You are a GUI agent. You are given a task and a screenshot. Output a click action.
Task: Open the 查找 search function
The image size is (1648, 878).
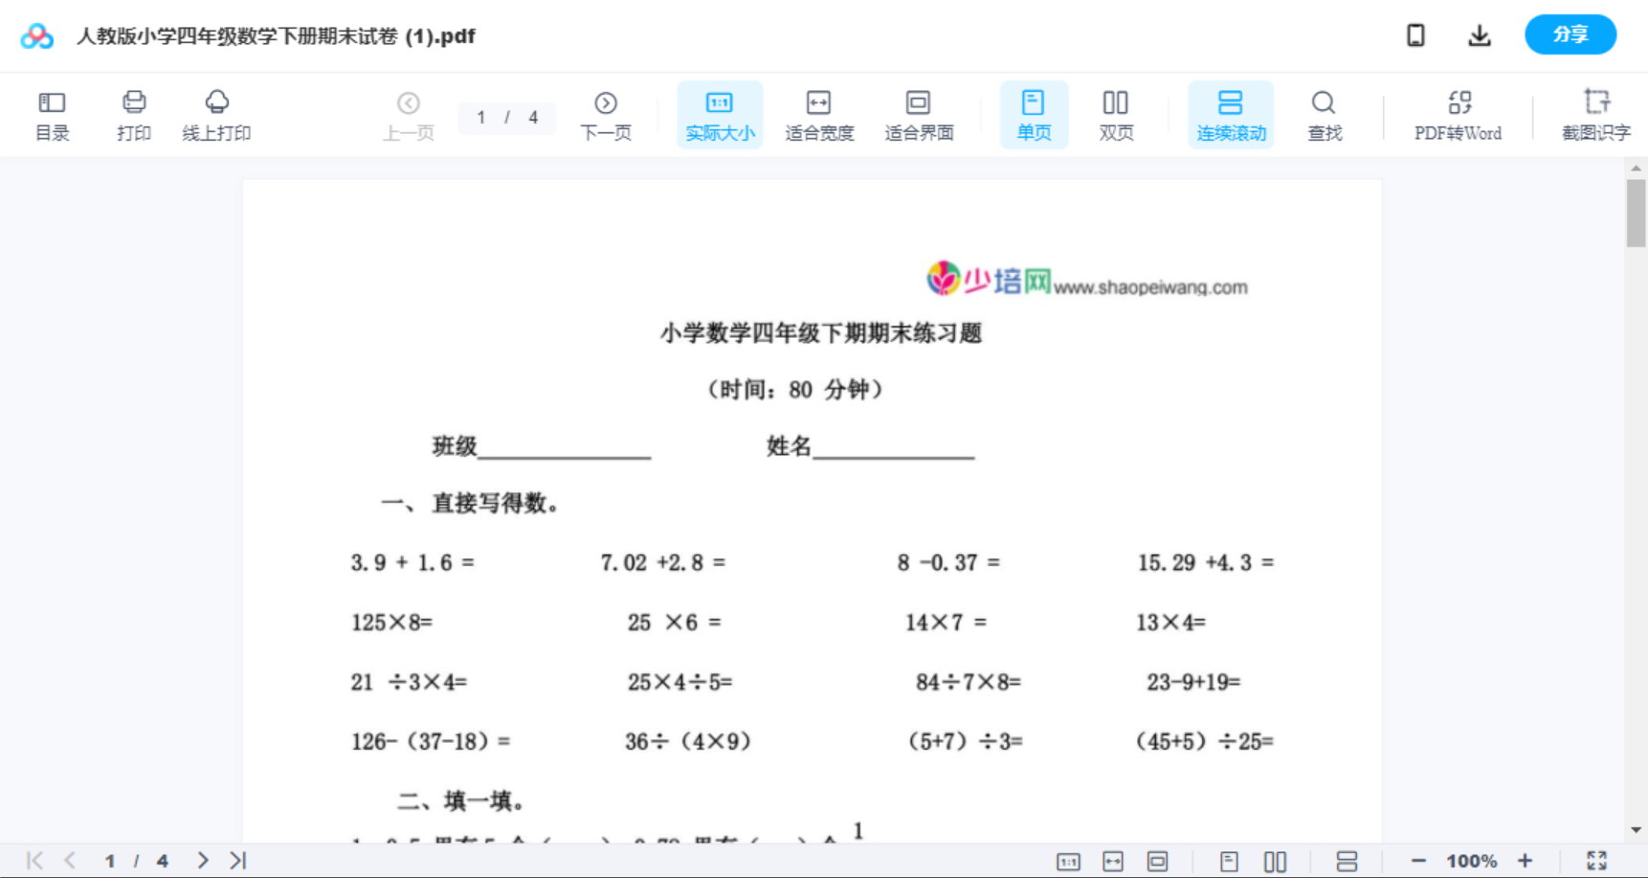coord(1324,114)
